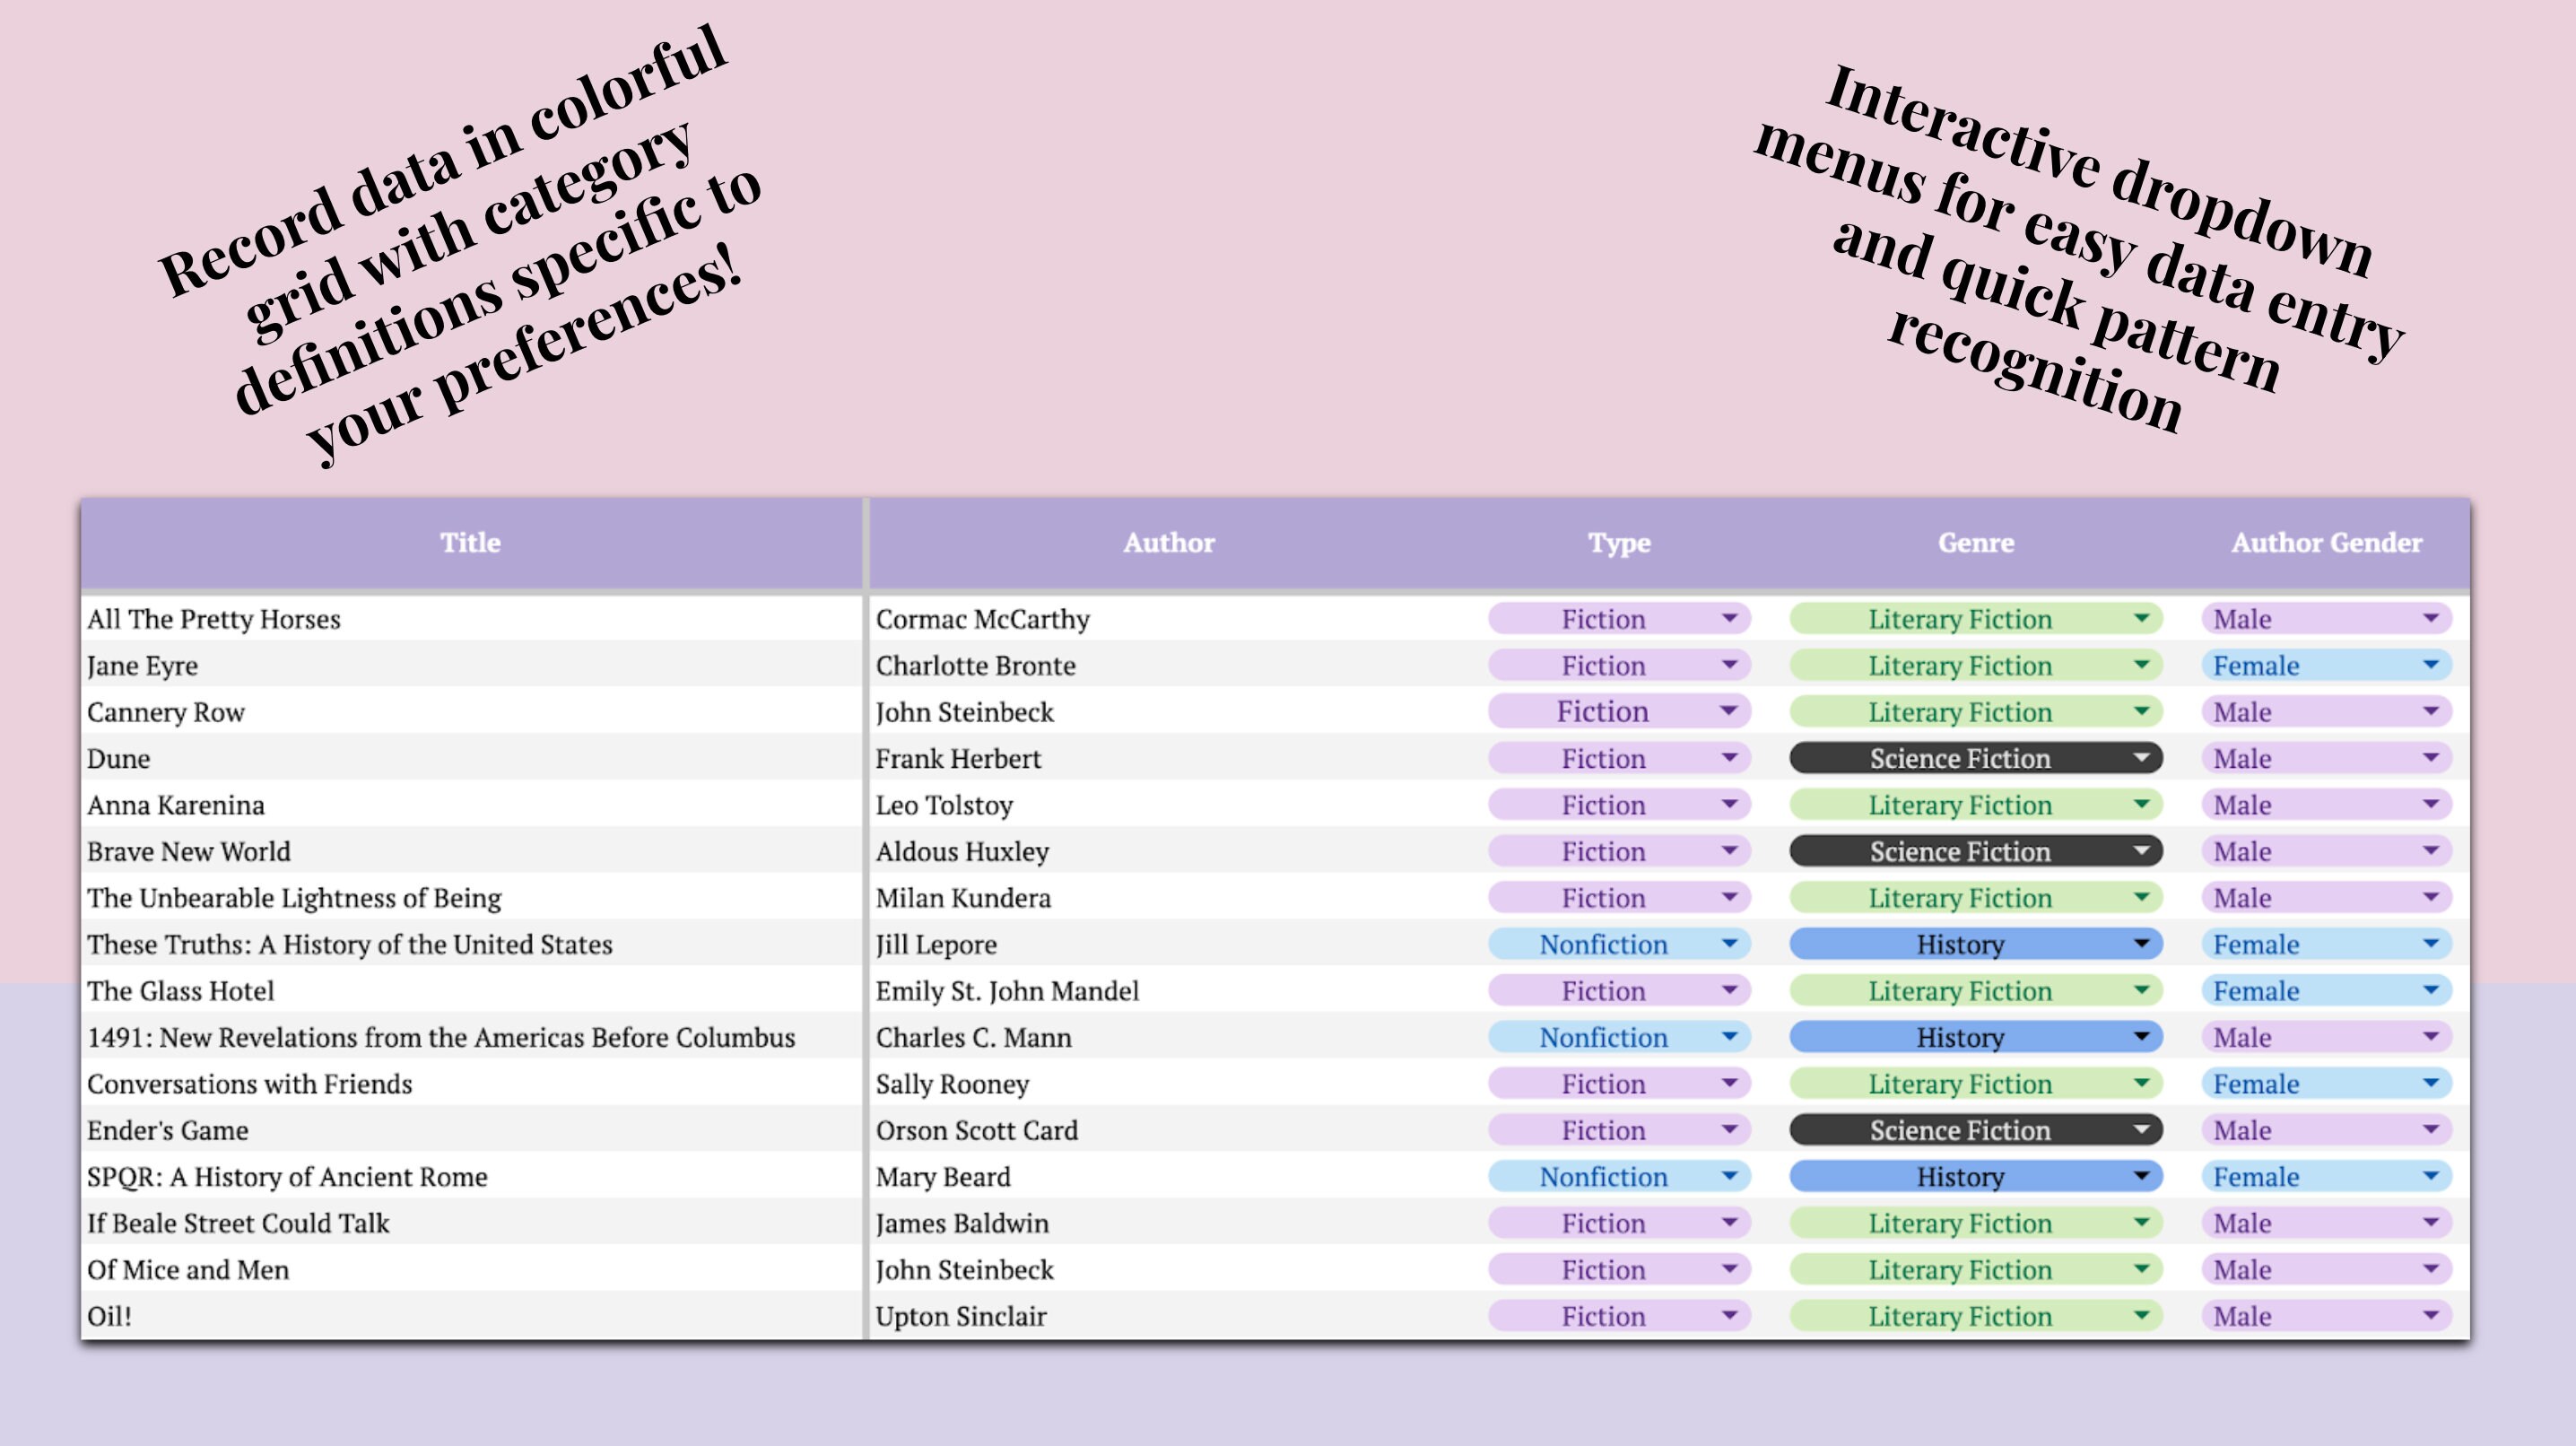Select 'The Unbearable Lightness of Being' cell
Image resolution: width=2576 pixels, height=1446 pixels.
[471, 897]
